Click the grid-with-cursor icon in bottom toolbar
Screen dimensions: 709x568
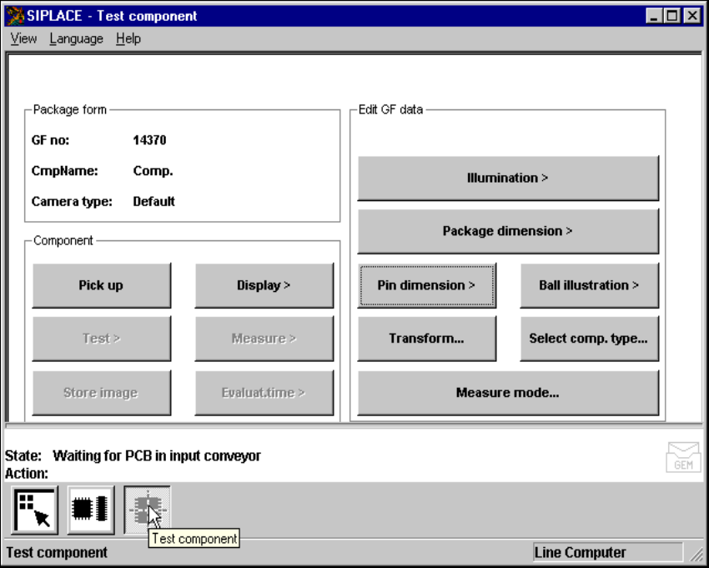click(34, 510)
